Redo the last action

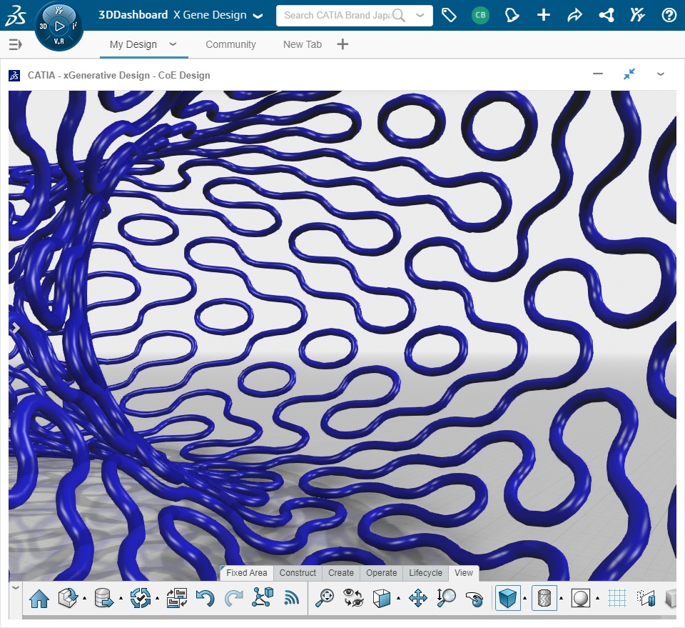click(x=234, y=598)
